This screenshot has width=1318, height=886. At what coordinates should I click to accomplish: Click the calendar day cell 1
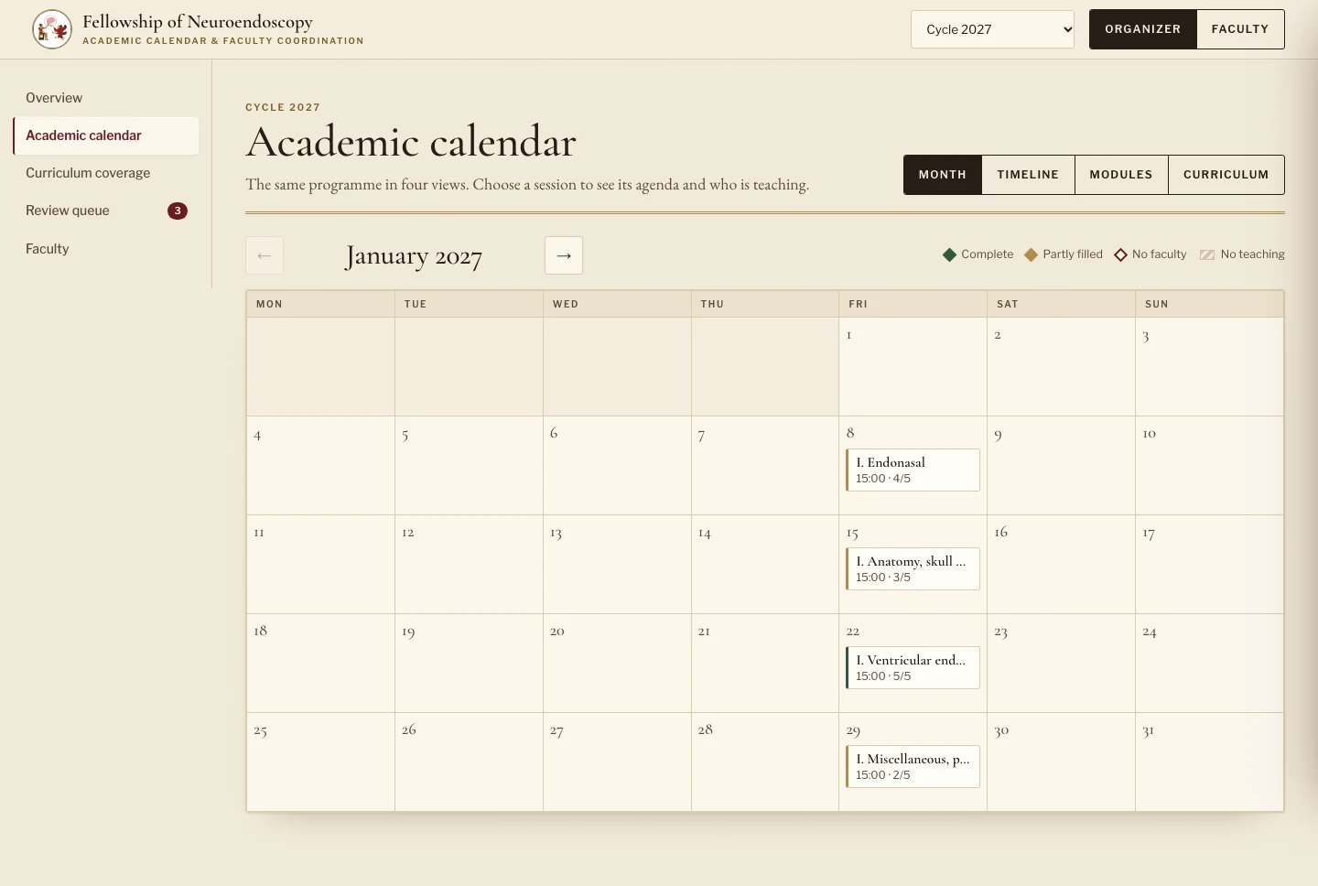[913, 366]
